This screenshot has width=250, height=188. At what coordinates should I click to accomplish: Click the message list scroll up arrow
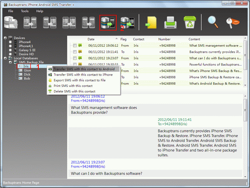pyautogui.click(x=245, y=38)
